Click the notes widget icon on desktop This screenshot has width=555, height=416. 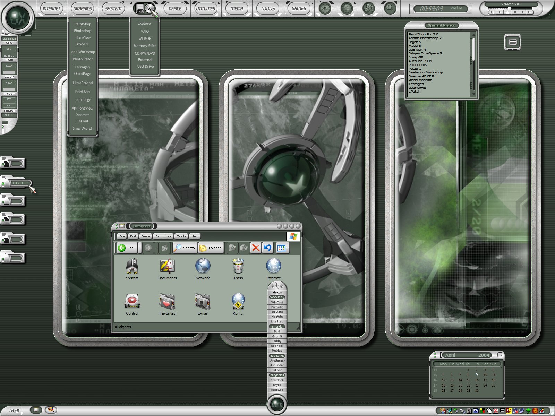coord(512,42)
